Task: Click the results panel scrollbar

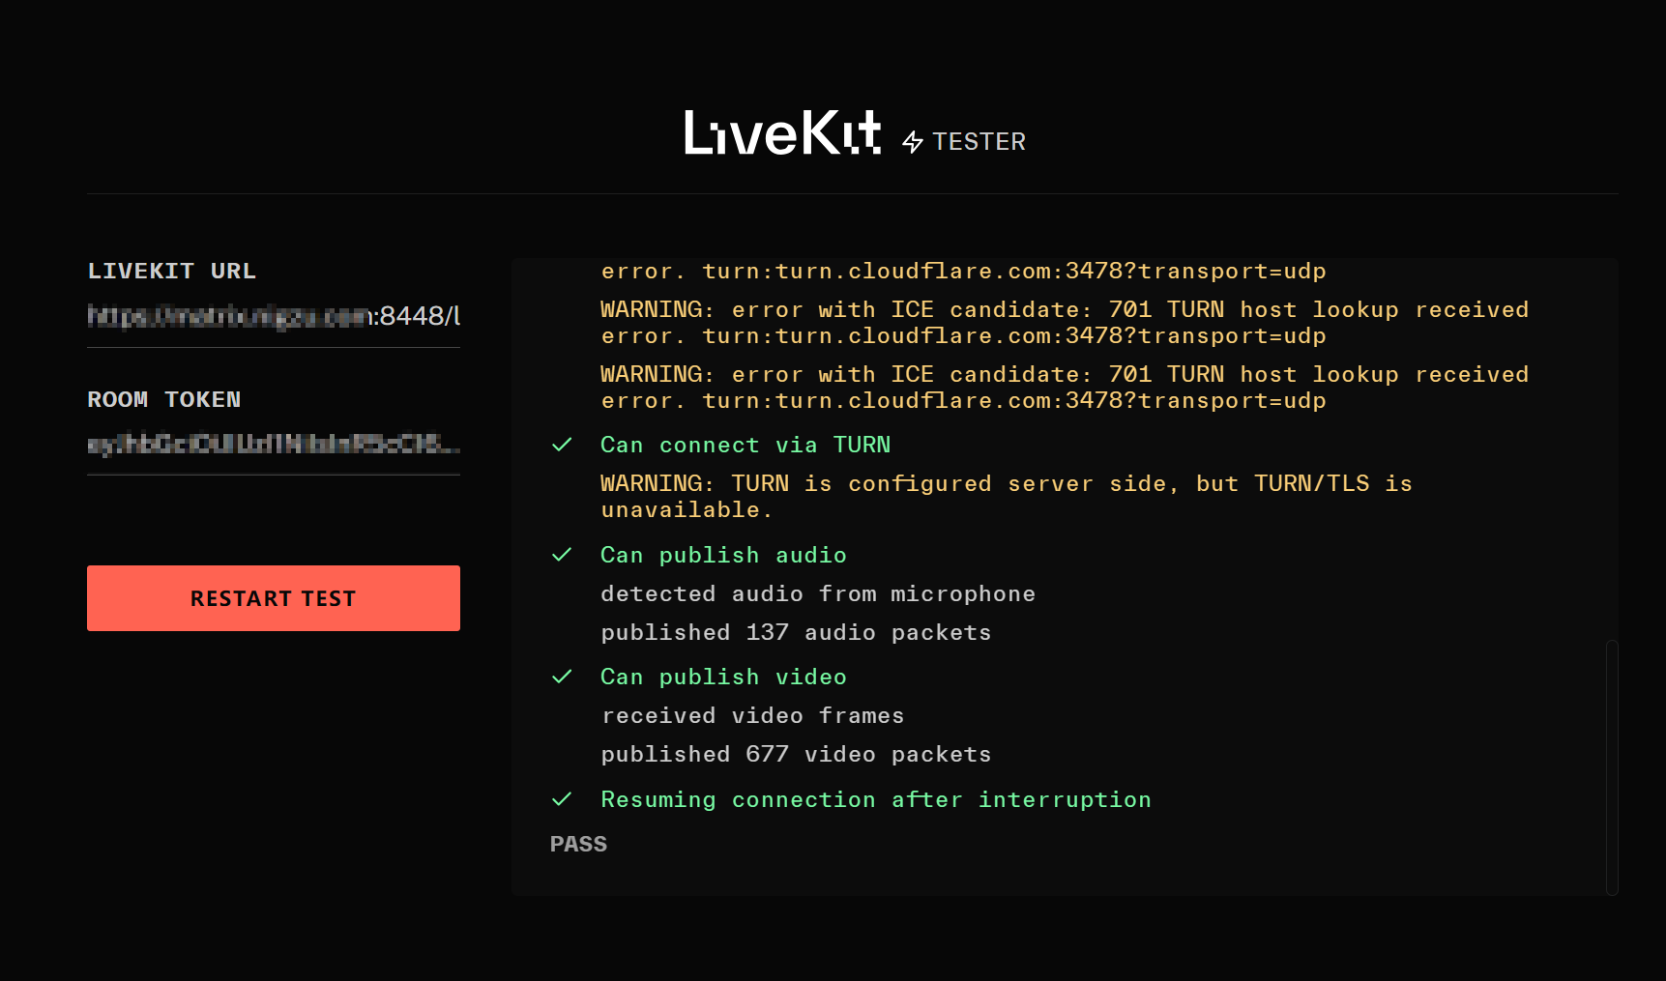Action: 1612,767
